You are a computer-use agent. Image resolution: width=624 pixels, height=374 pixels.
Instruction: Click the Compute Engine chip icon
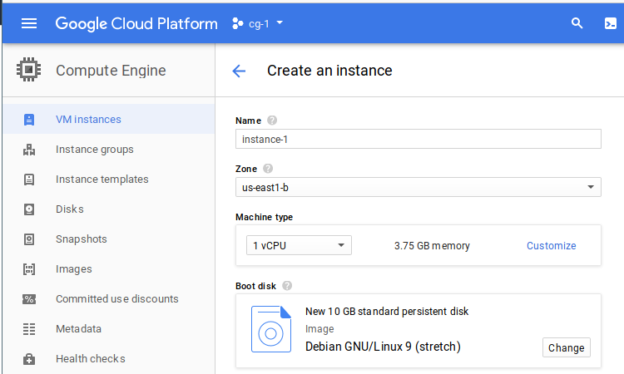[x=29, y=71]
